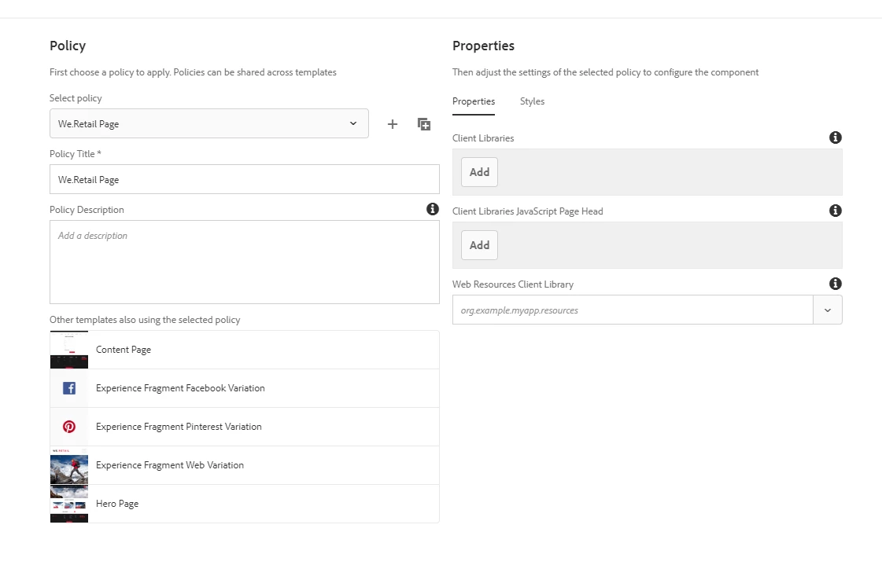Switch to the Styles tab
Viewport: 882px width, 576px height.
(x=532, y=101)
